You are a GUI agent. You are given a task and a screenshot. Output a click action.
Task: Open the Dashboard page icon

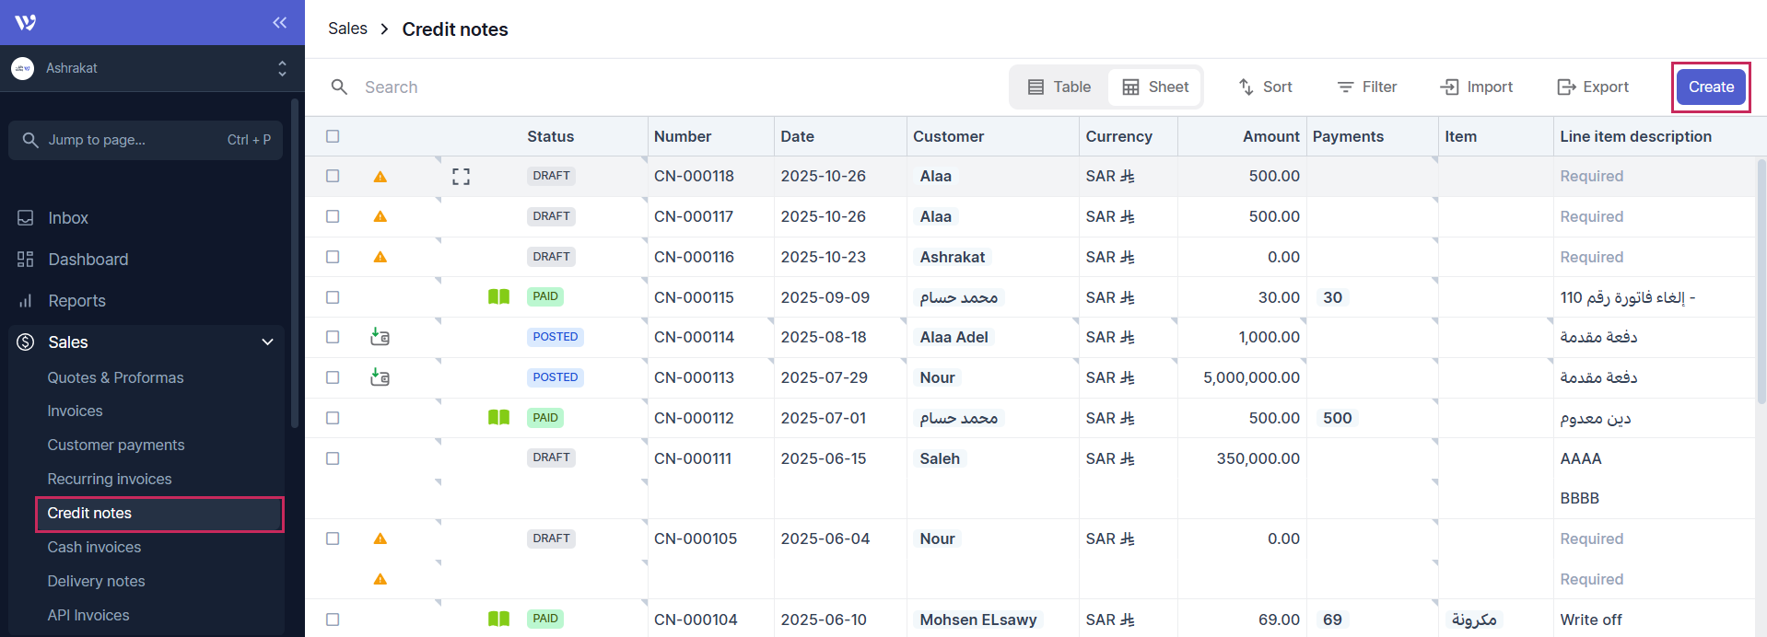(26, 260)
